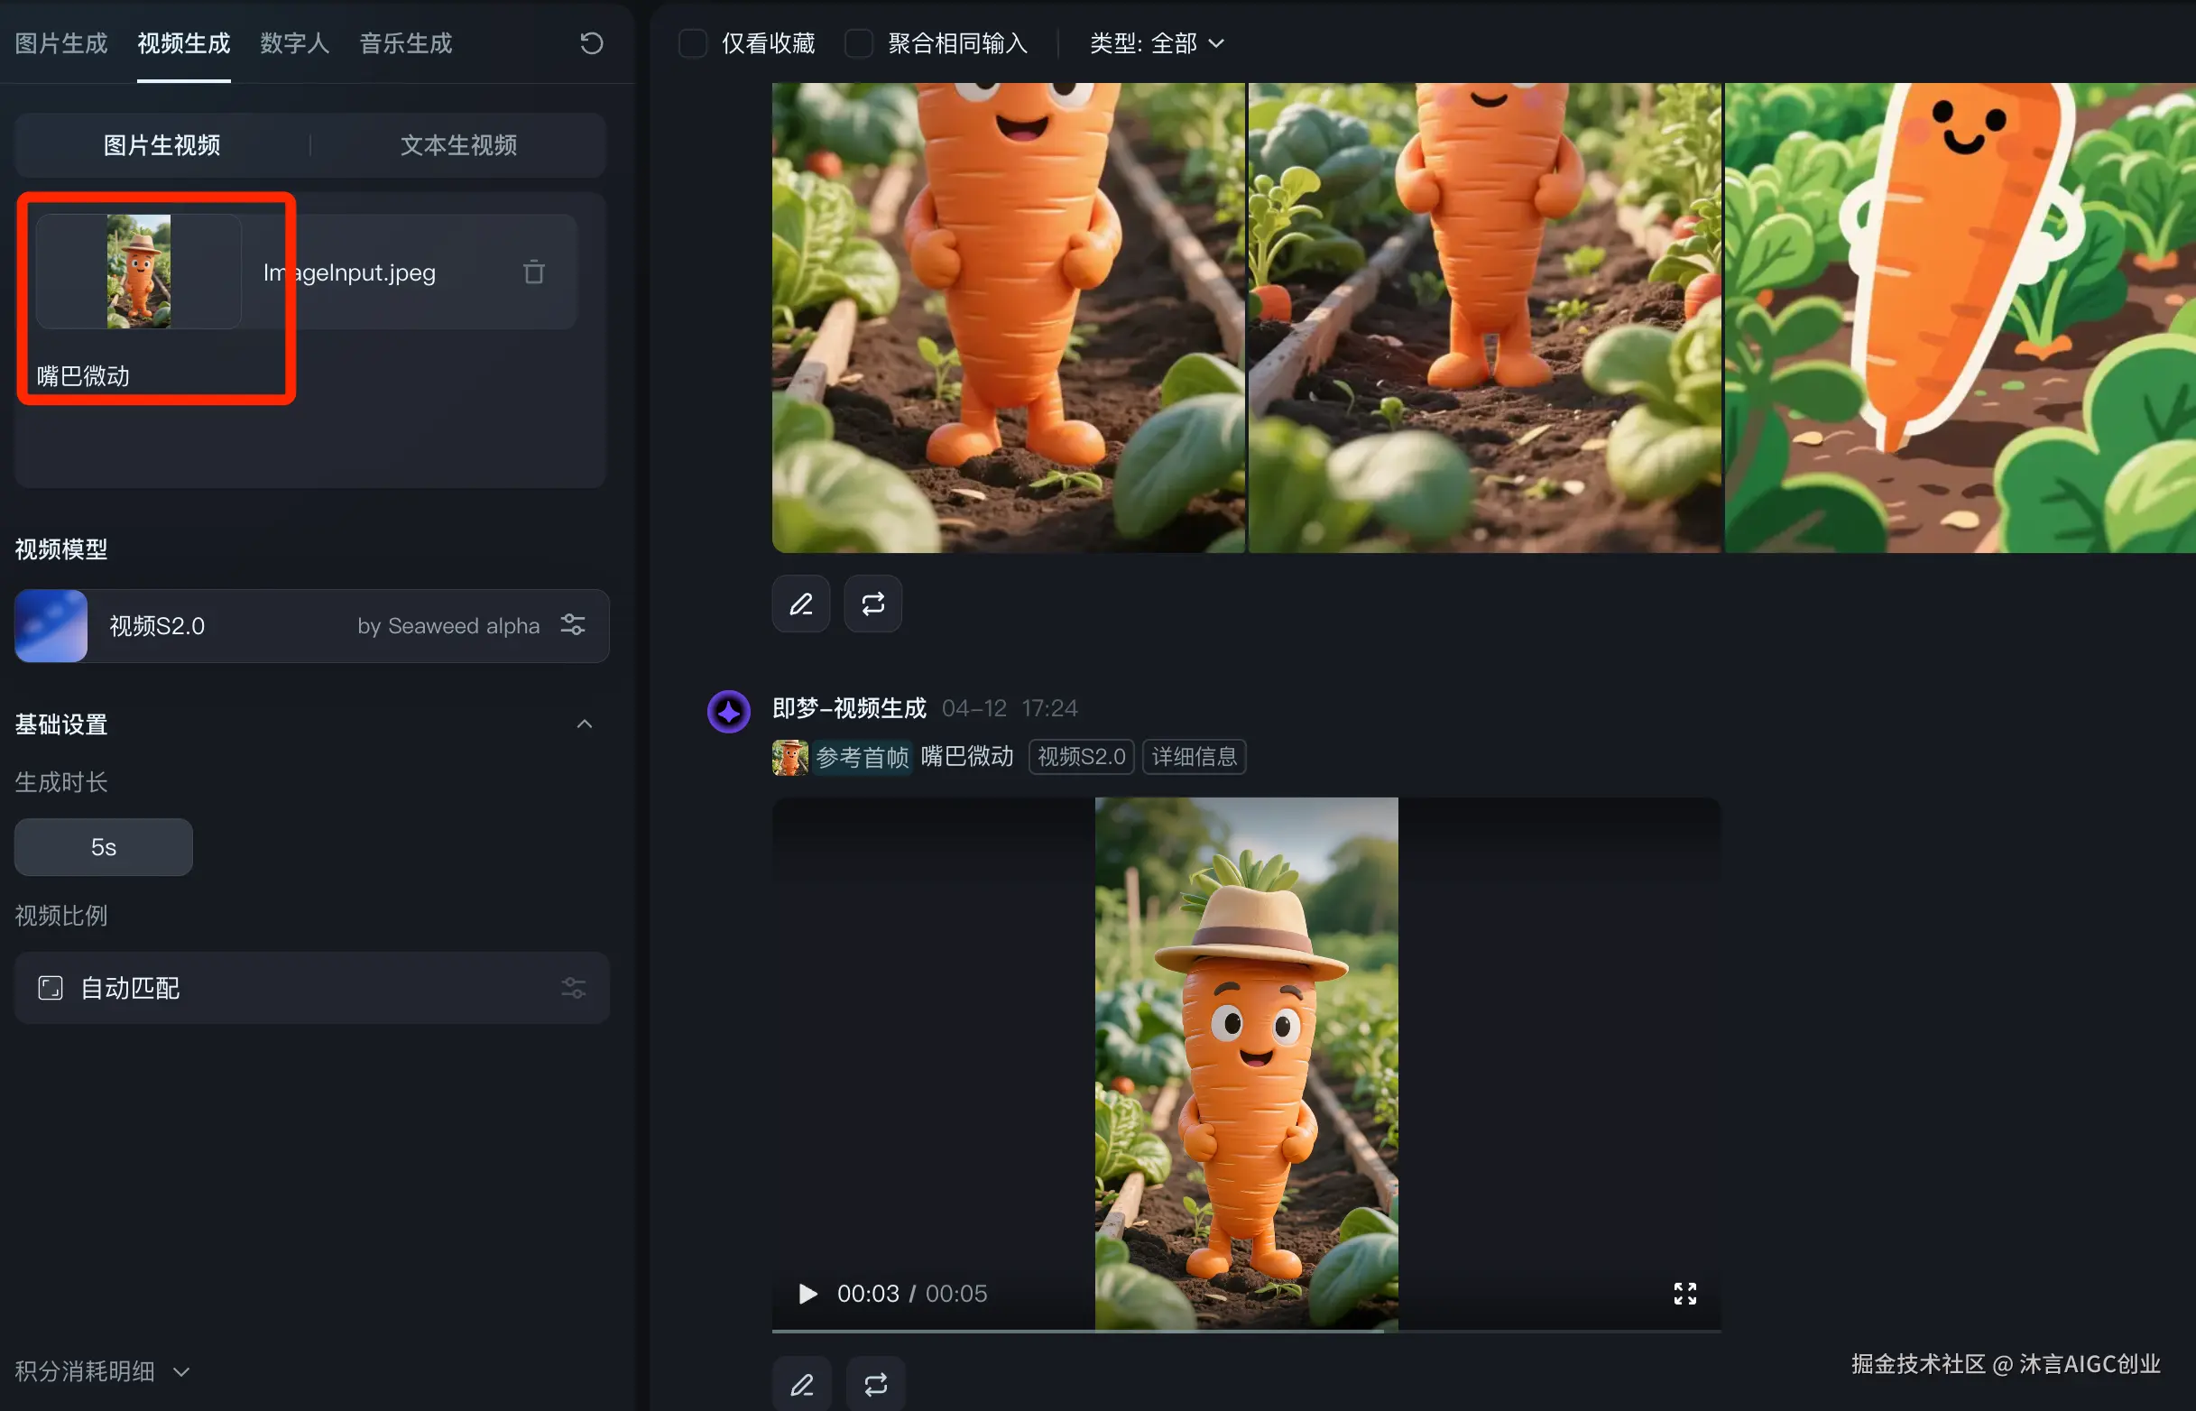Viewport: 2196px width, 1411px height.
Task: Click the regenerate loop icon under the carrot images
Action: 872,604
